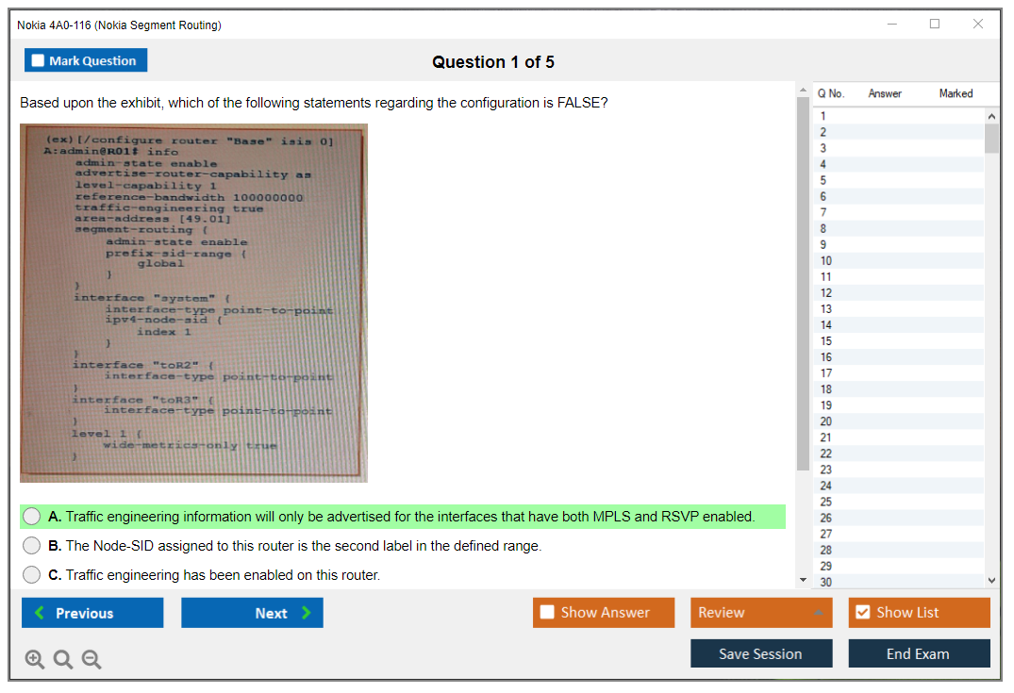Image resolution: width=1014 pixels, height=693 pixels.
Task: Maximize the exam window
Action: pos(935,25)
